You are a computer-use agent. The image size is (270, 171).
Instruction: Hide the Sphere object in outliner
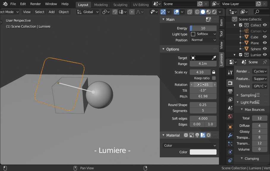(265, 49)
